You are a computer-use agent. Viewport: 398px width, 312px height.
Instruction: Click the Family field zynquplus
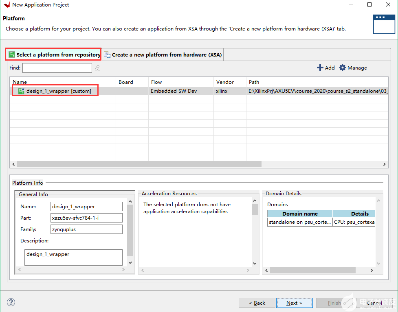[x=86, y=229]
